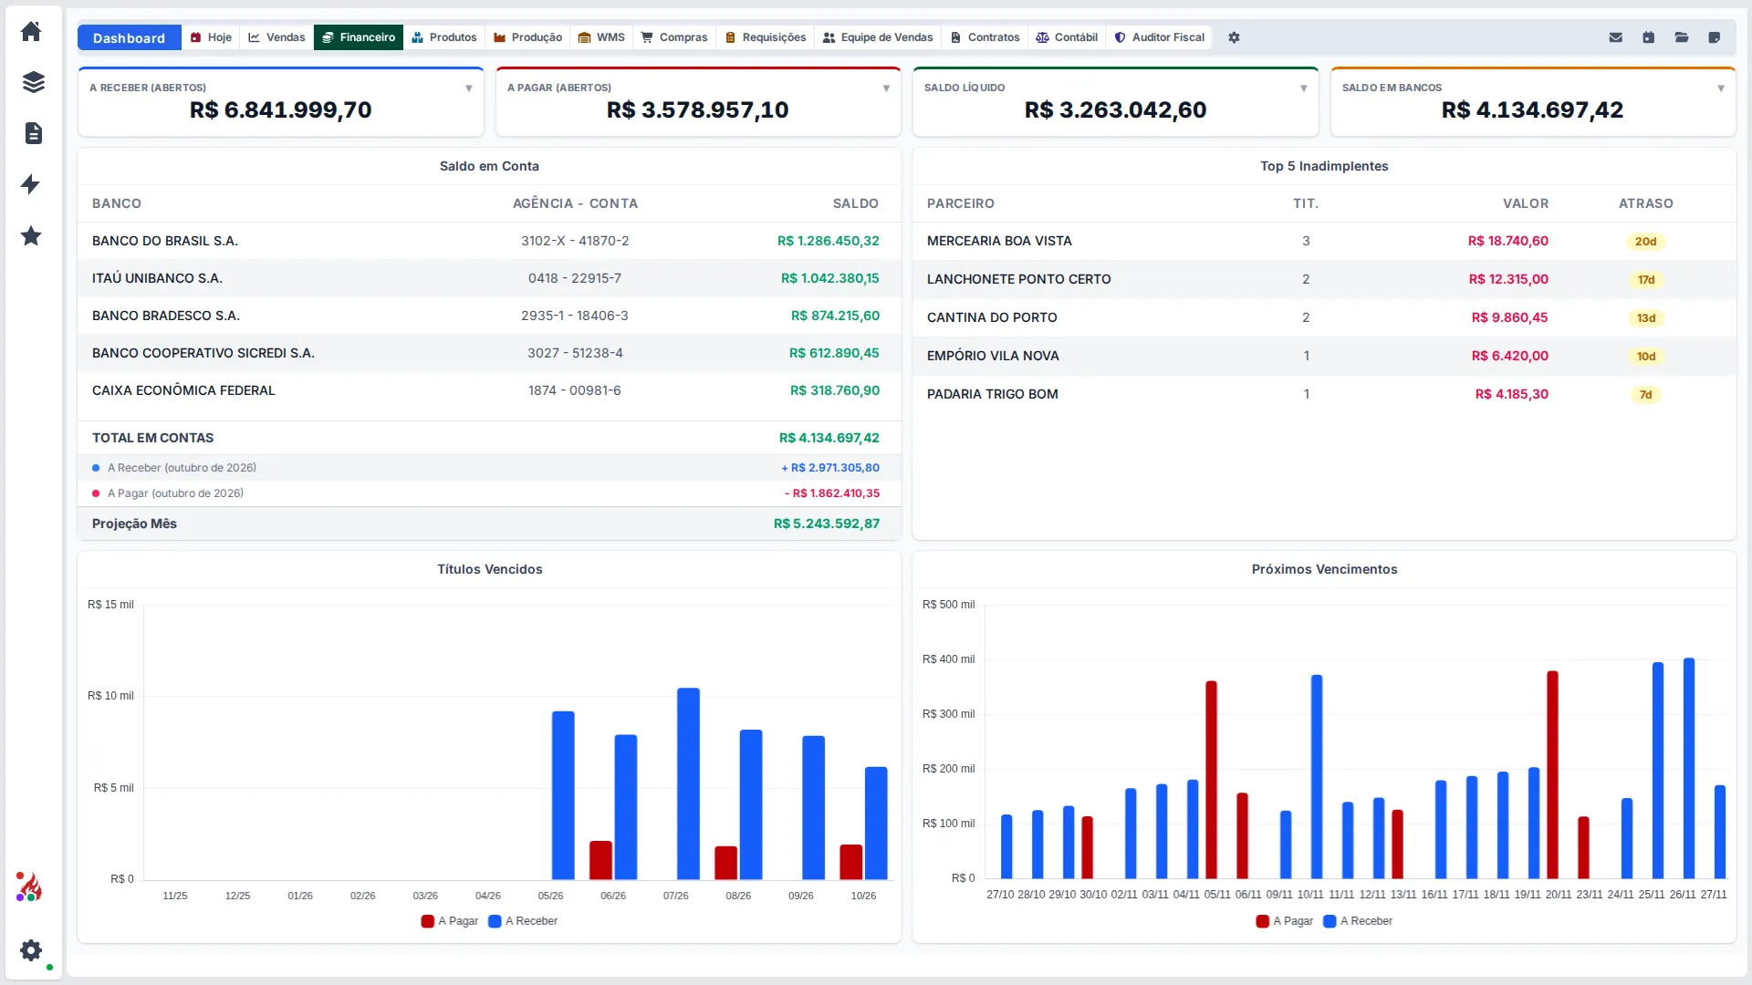The width and height of the screenshot is (1752, 985).
Task: Click the red 20/11 A Pagar bar
Action: pos(1552,775)
